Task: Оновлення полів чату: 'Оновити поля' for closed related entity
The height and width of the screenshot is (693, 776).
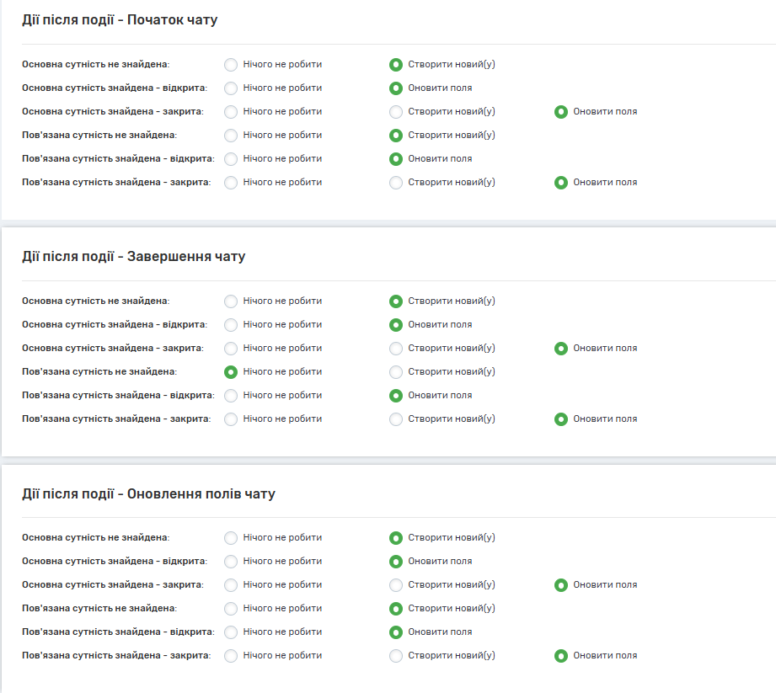Action: coord(561,656)
